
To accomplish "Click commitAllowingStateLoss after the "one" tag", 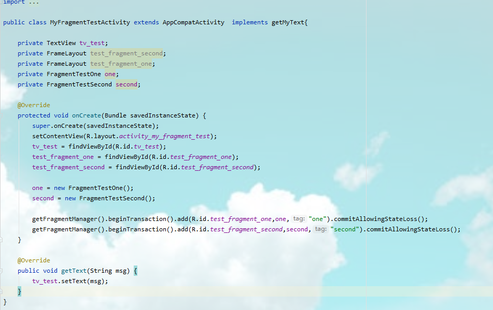I will pos(375,219).
